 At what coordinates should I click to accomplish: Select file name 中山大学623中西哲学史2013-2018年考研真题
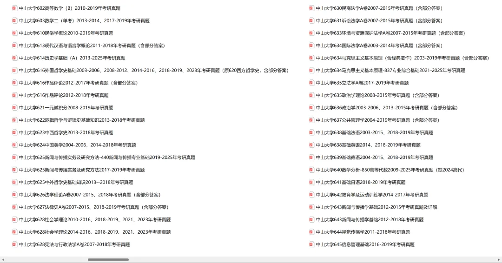click(66, 132)
